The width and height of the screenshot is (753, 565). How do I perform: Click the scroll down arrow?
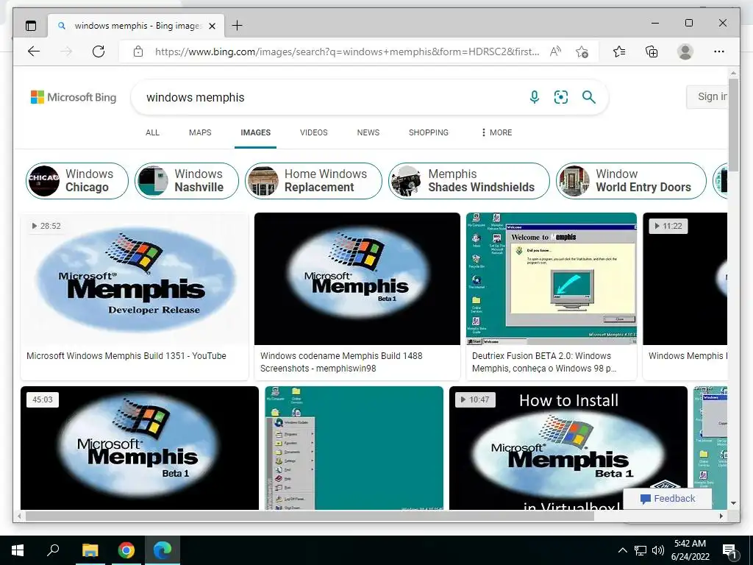(733, 503)
